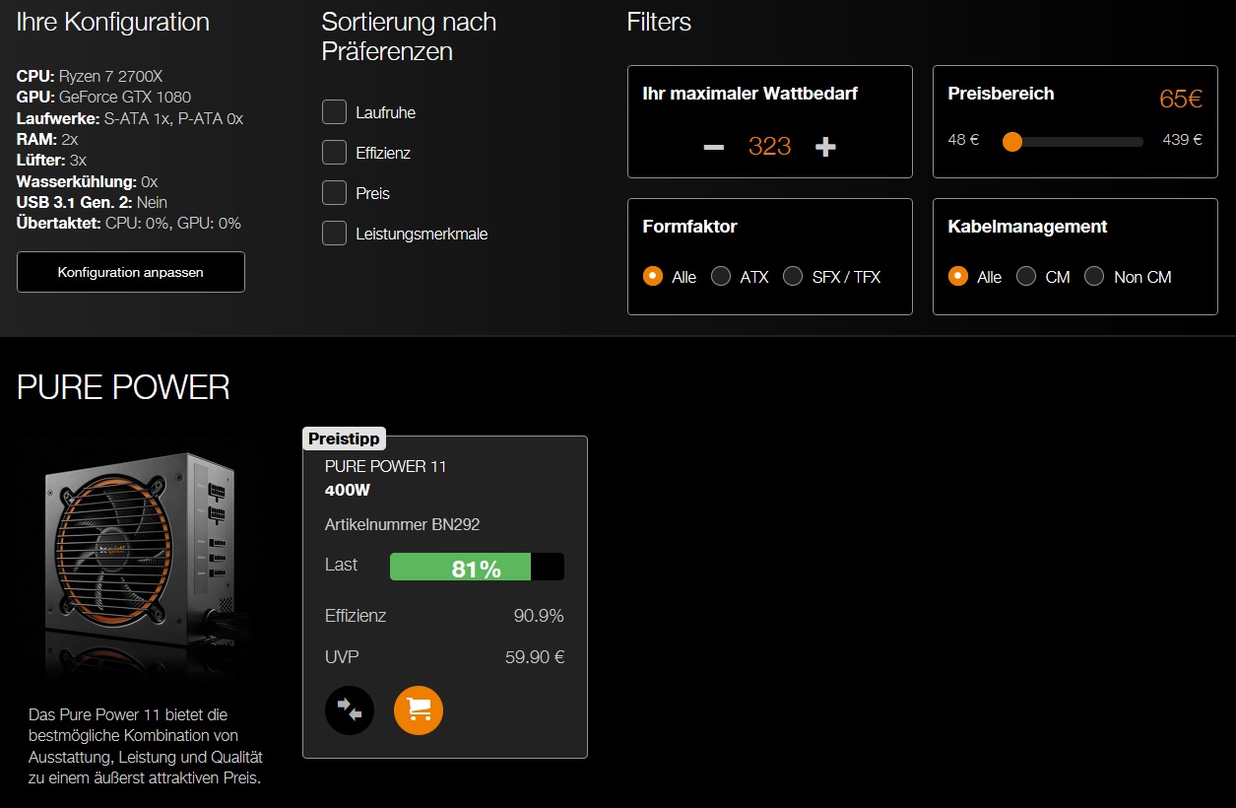This screenshot has width=1236, height=808.
Task: Click the Preistipp badge
Action: 344,438
